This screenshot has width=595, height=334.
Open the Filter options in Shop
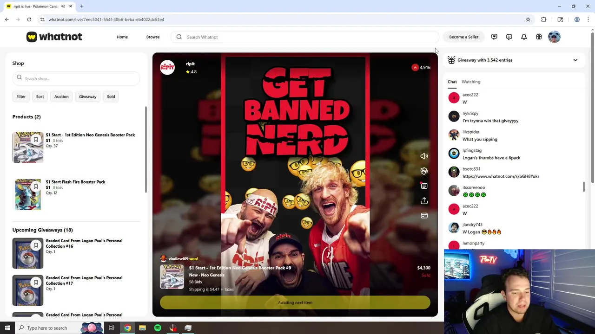pyautogui.click(x=21, y=96)
